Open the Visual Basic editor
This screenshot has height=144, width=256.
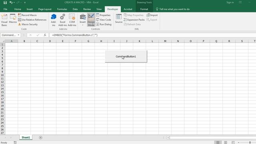pyautogui.click(x=4, y=20)
